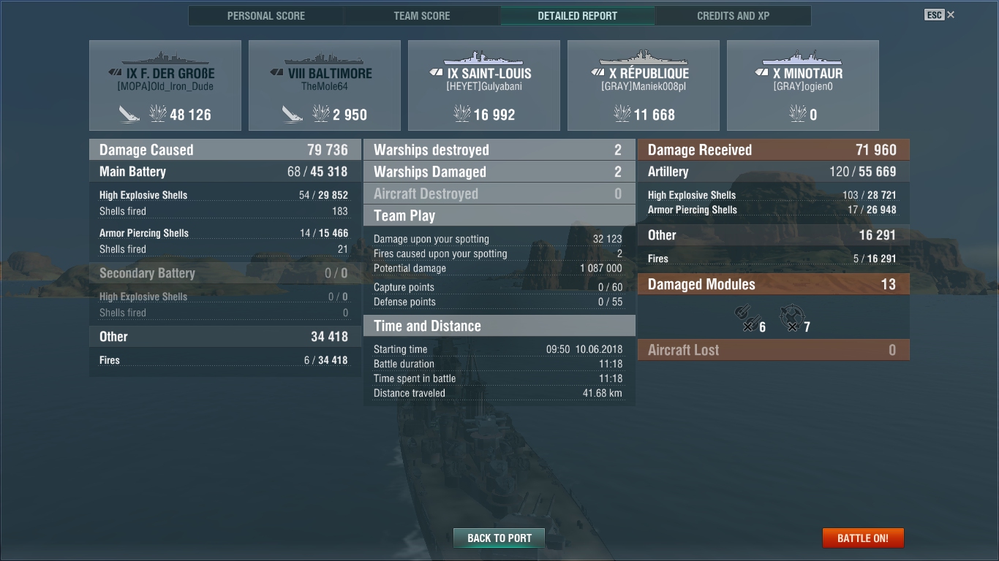Click the damaged AA mount module icon
Screen dimensions: 999x561
pyautogui.click(x=790, y=318)
